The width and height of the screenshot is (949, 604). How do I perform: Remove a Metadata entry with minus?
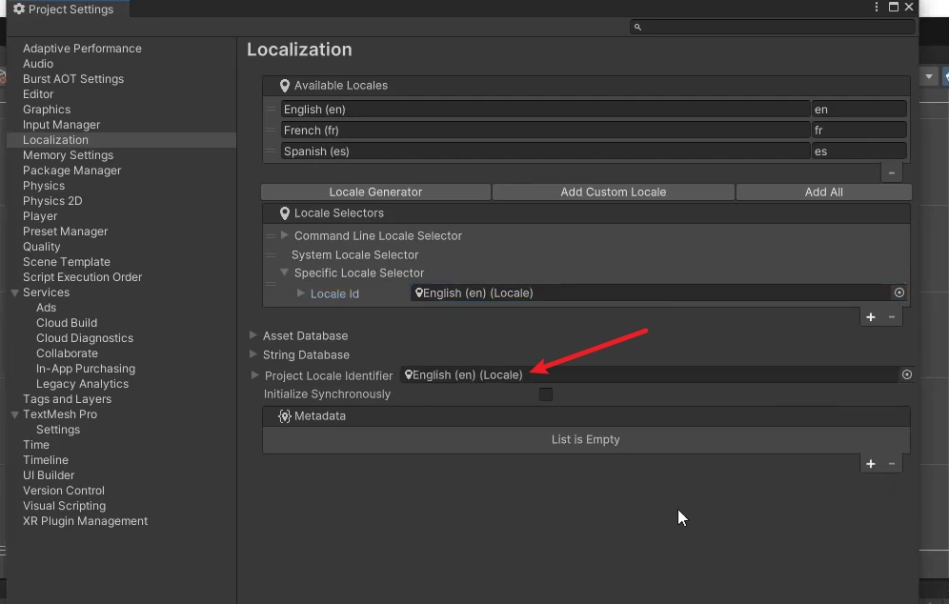click(892, 464)
